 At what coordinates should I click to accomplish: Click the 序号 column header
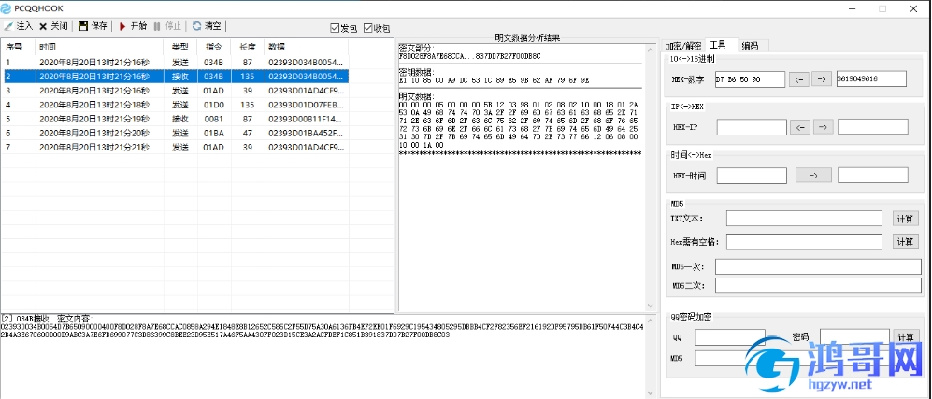pyautogui.click(x=18, y=47)
